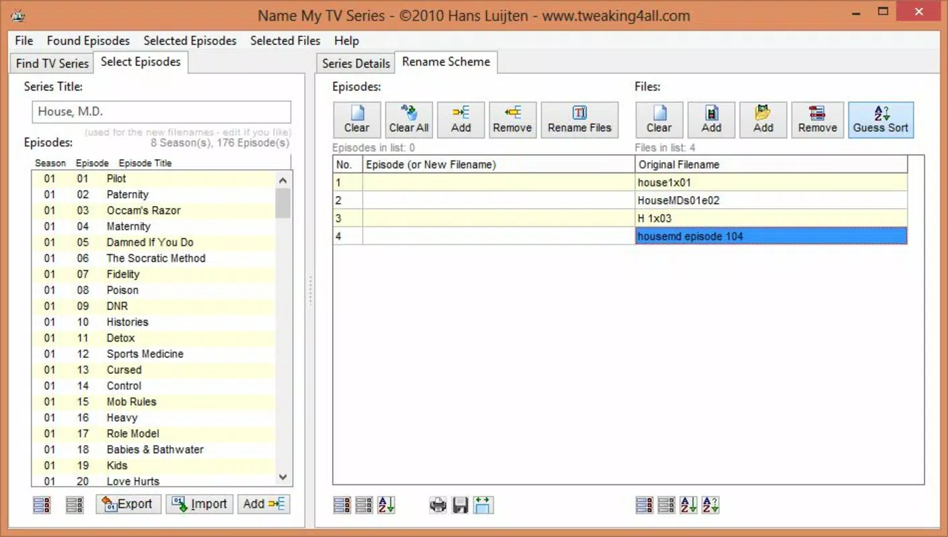Click the Series Title input field

tap(161, 112)
